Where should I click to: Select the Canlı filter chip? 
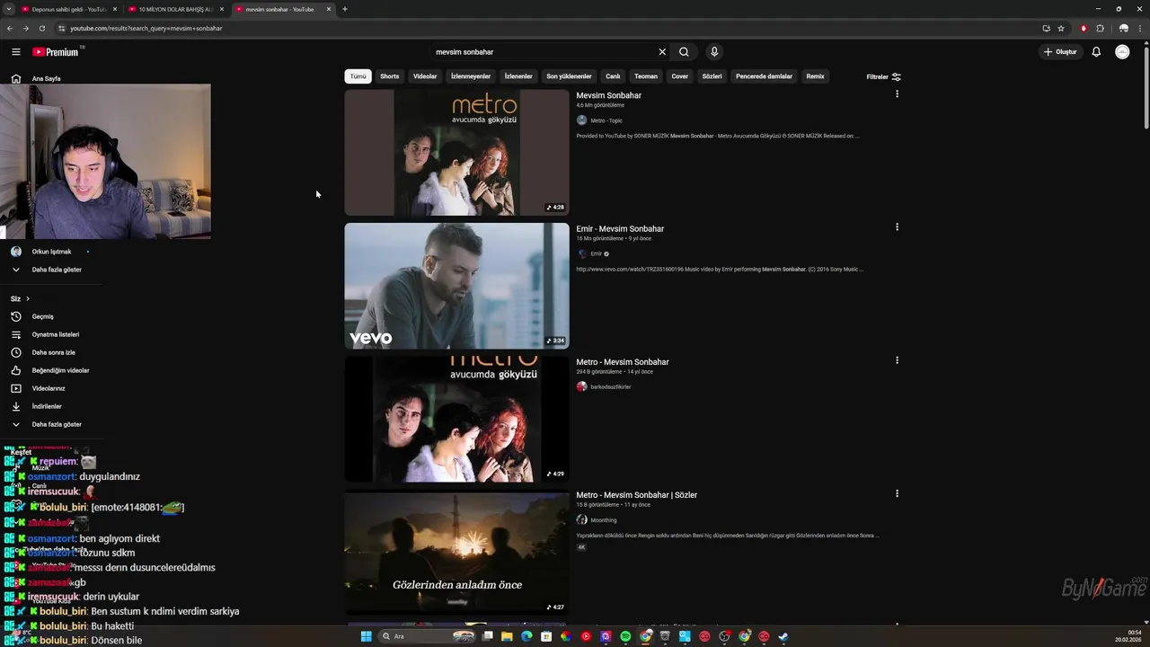[x=613, y=76]
